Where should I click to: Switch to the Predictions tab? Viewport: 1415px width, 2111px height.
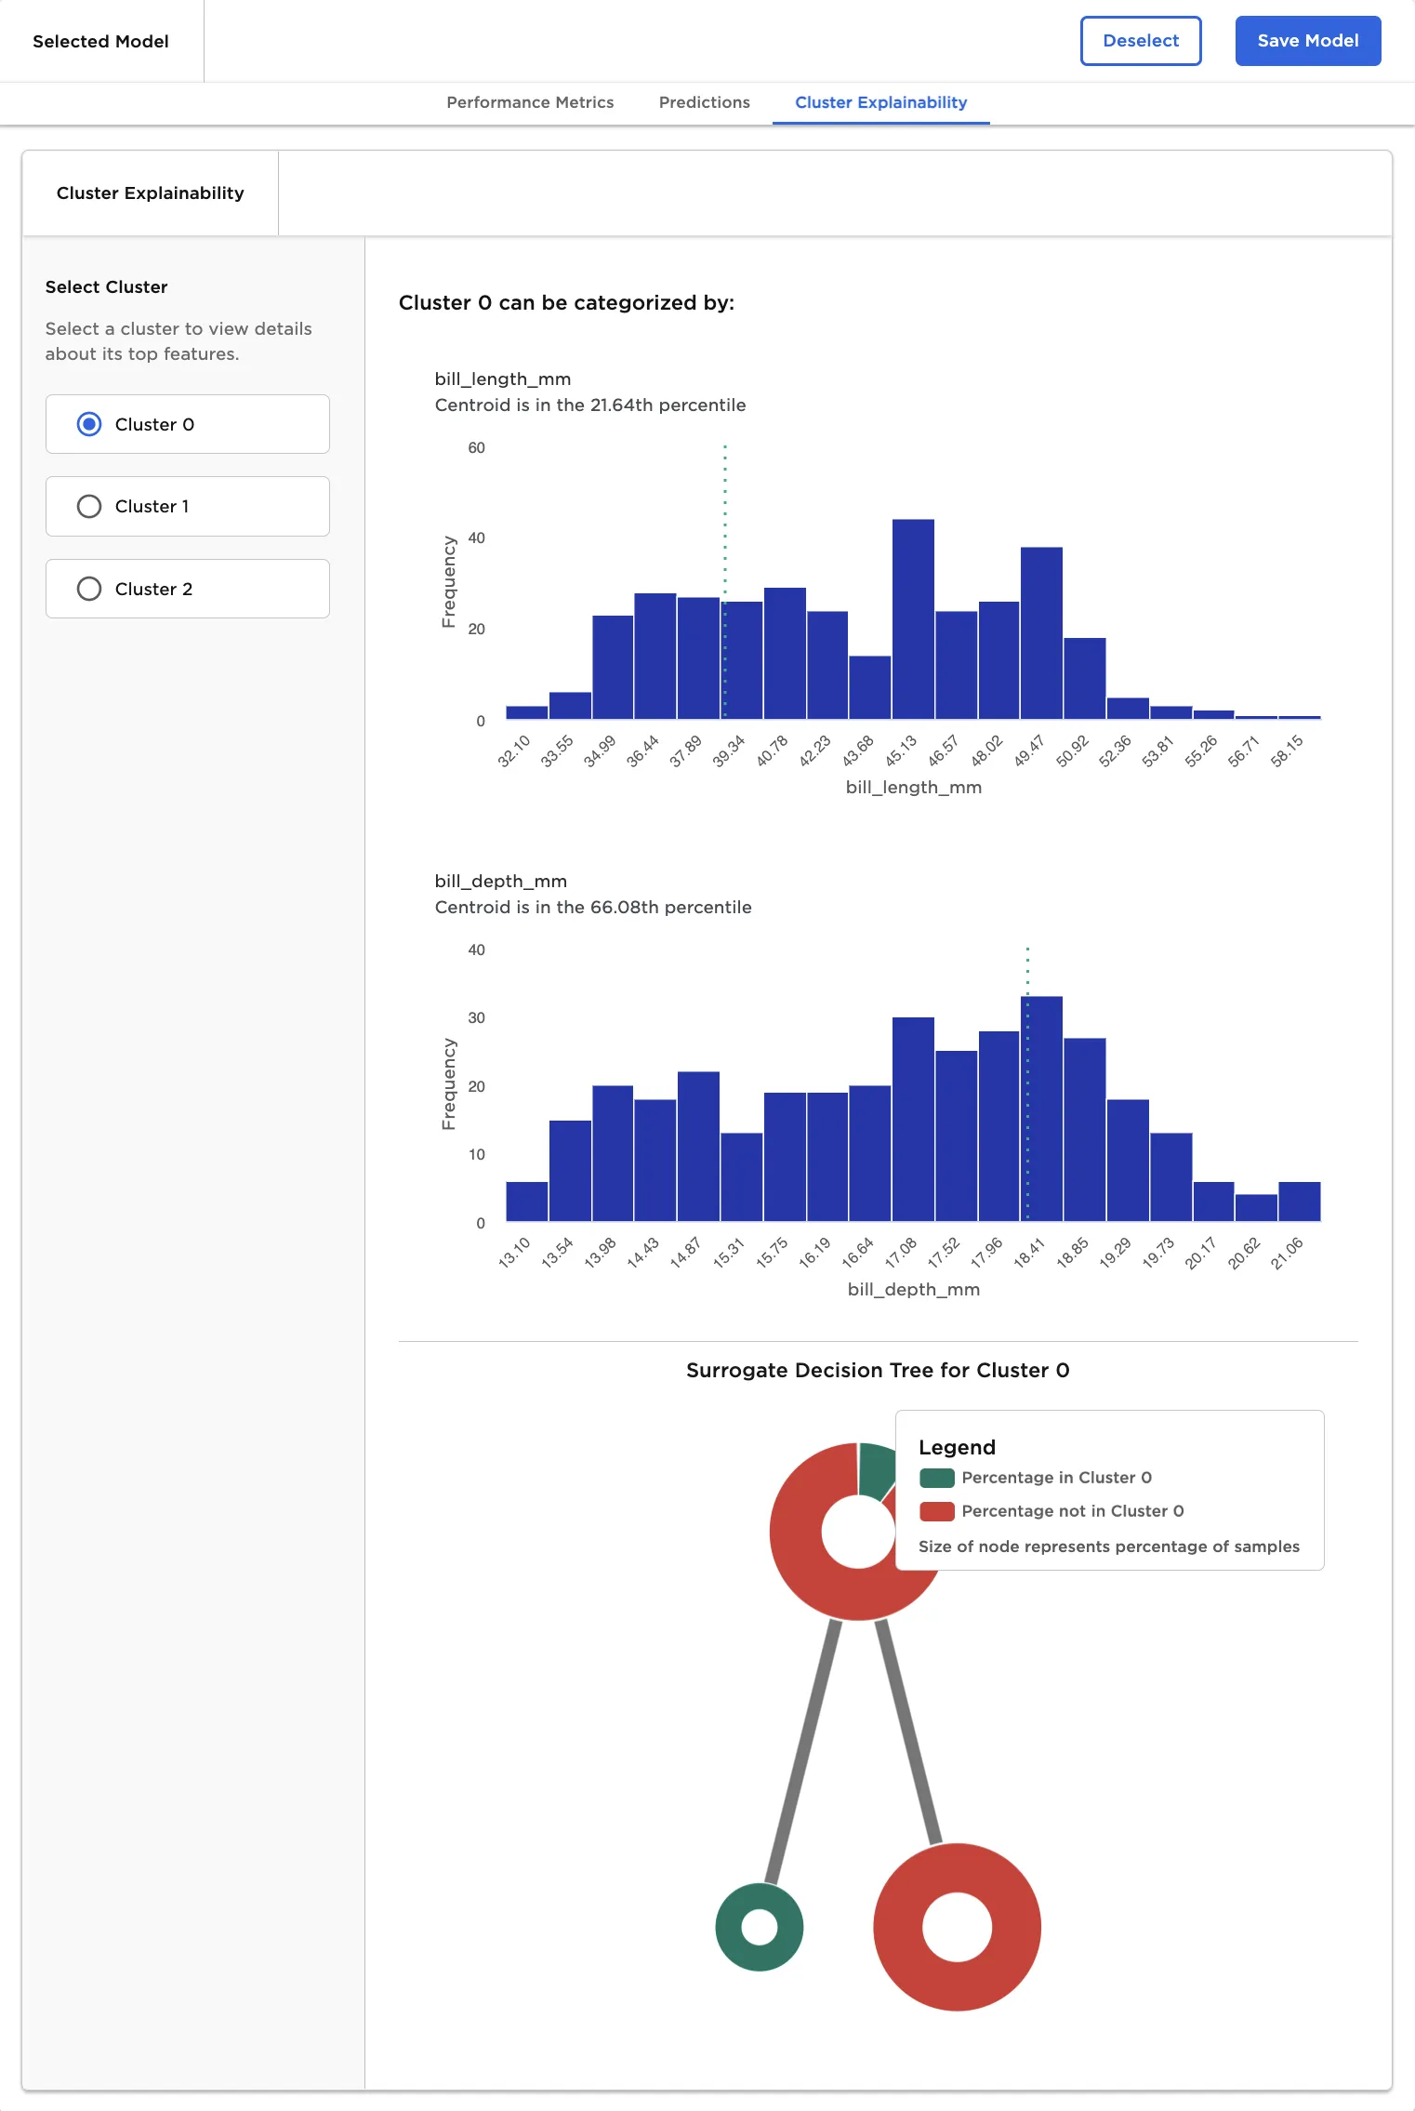click(x=704, y=102)
